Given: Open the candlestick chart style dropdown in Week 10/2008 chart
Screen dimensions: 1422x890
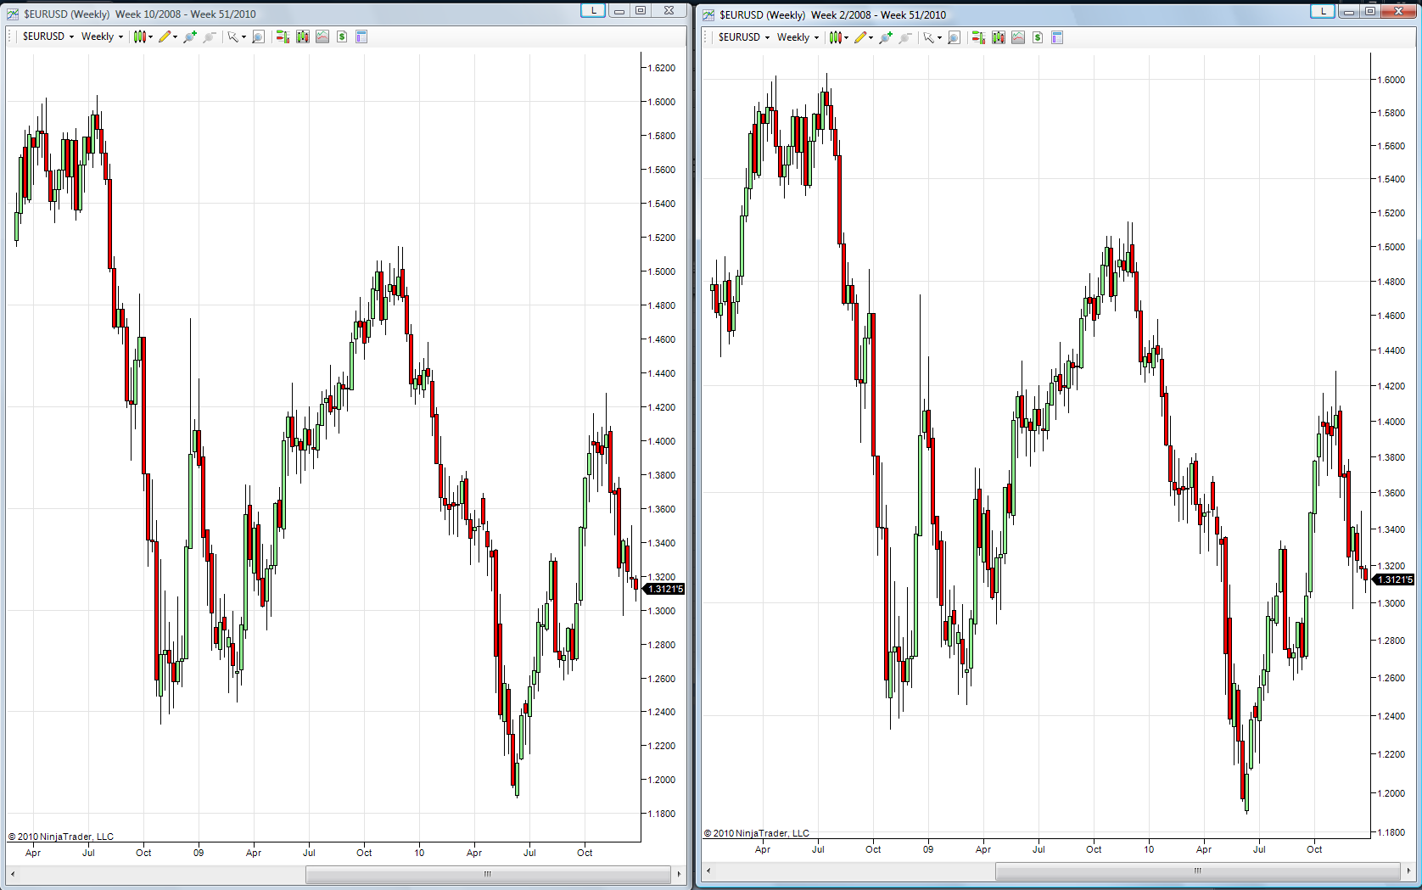Looking at the screenshot, I should pyautogui.click(x=143, y=36).
